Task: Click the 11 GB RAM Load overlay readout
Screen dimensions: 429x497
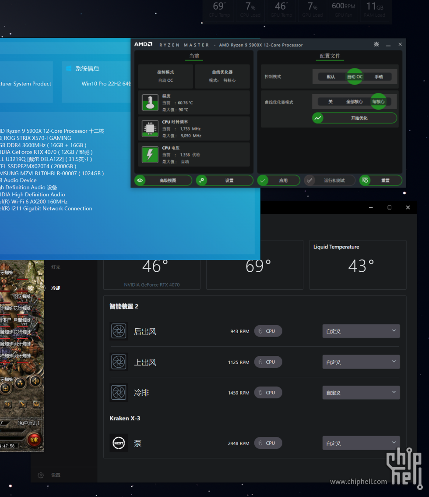Action: [x=375, y=10]
